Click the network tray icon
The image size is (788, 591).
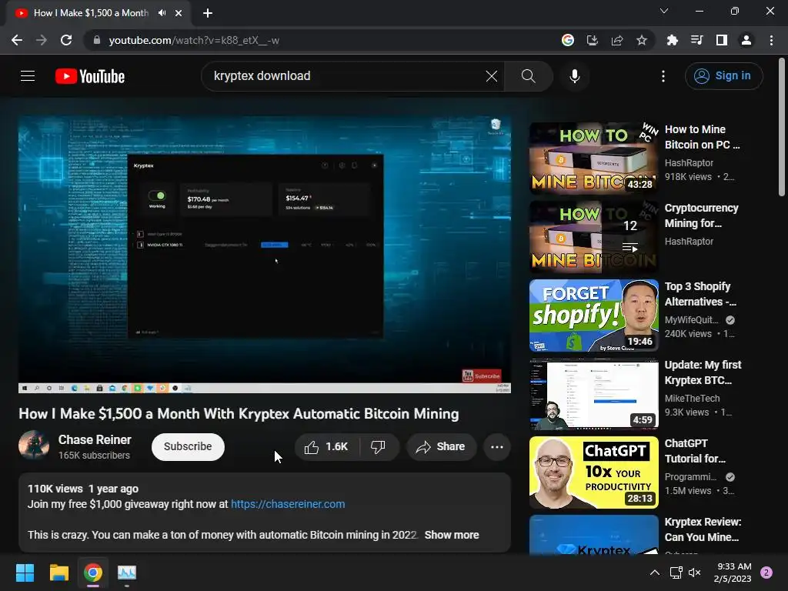click(x=676, y=573)
